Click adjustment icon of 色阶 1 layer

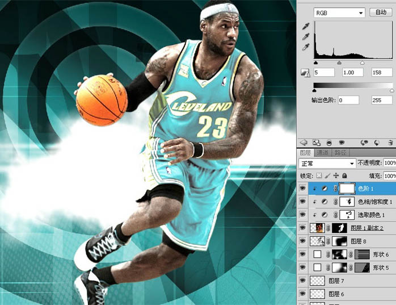tap(325, 189)
